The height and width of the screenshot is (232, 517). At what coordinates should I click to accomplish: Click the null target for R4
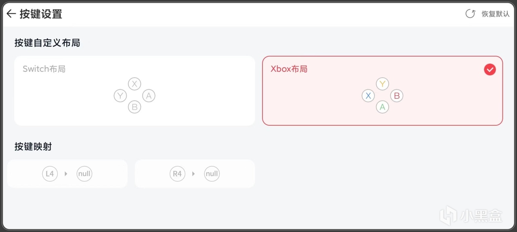coord(212,174)
